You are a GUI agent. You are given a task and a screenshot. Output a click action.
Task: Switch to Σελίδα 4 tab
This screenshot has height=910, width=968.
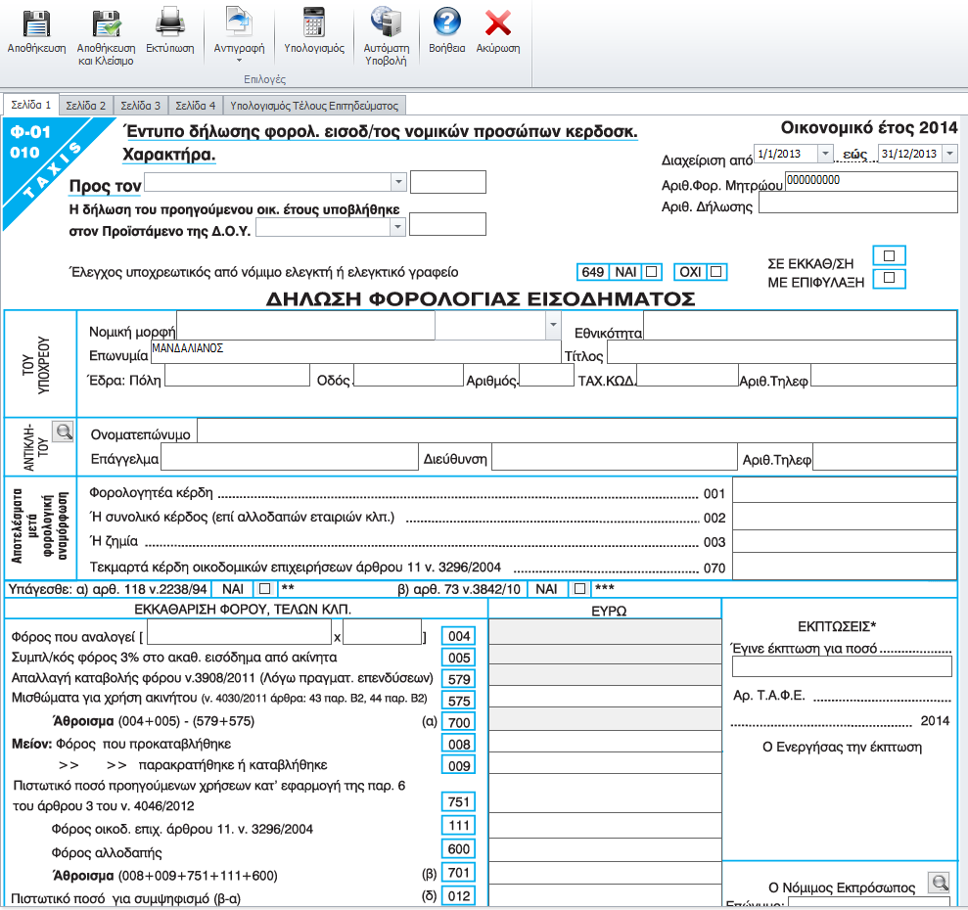click(195, 106)
